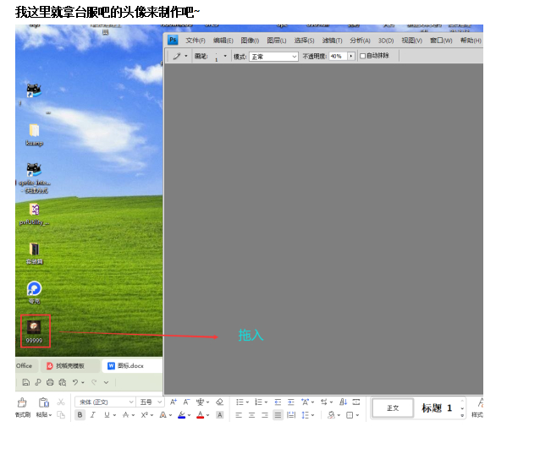The height and width of the screenshot is (465, 540).
Task: Click the center align paragraph icon
Action: [251, 415]
